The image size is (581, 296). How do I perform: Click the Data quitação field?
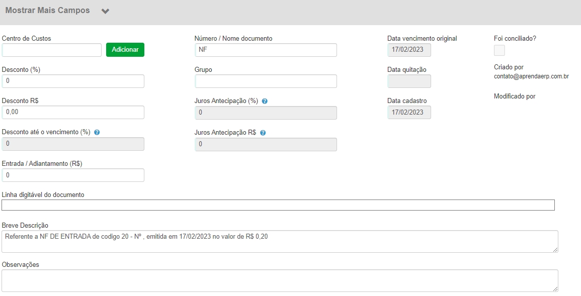tap(409, 81)
